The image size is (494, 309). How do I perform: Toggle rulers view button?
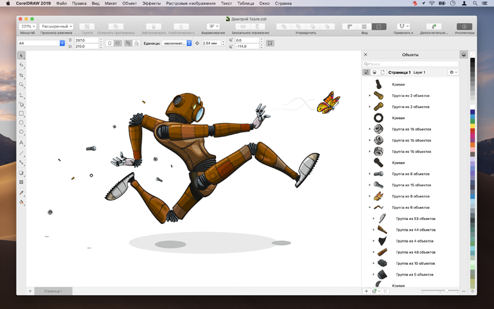pyautogui.click(x=350, y=27)
